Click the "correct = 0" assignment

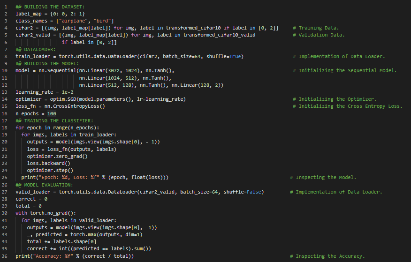point(31,199)
